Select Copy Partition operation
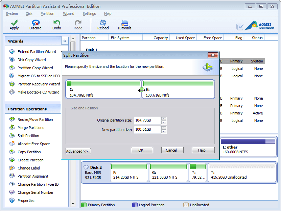Viewport: 281px width, 211px height. point(25,152)
